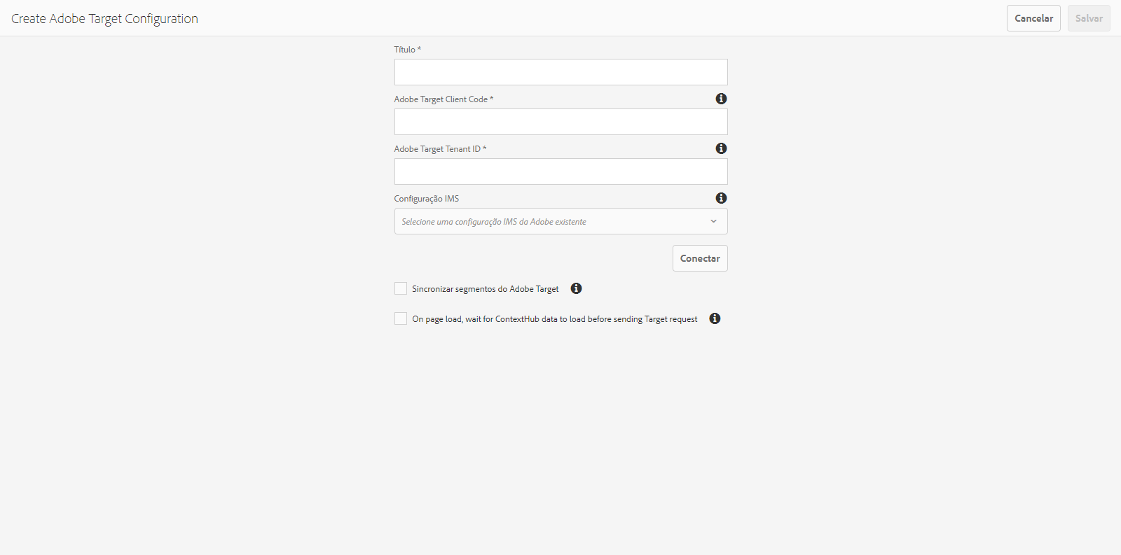The image size is (1121, 555).
Task: Open the Configuração IMS dropdown
Action: 561,221
